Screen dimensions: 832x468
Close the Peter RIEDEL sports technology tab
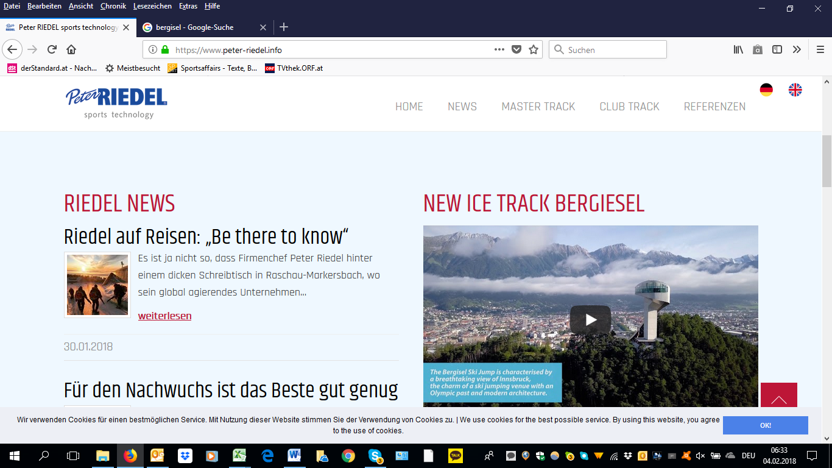[x=126, y=27]
